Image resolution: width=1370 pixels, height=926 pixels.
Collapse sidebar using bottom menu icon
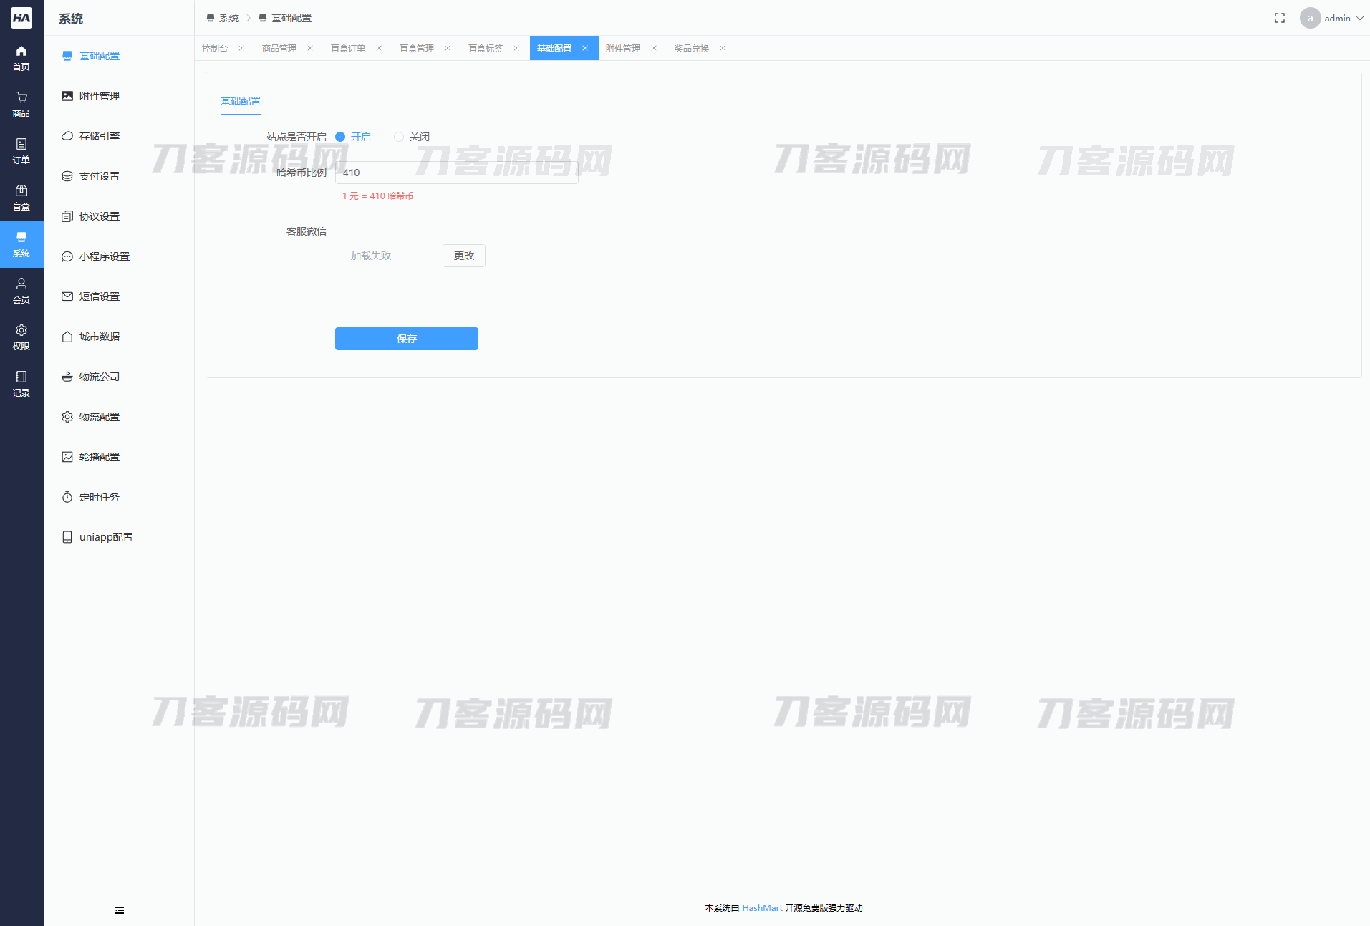pyautogui.click(x=120, y=910)
